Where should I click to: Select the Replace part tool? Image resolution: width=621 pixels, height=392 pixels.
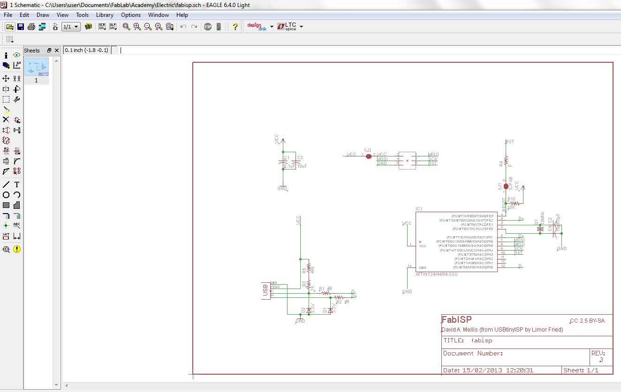[x=17, y=130]
